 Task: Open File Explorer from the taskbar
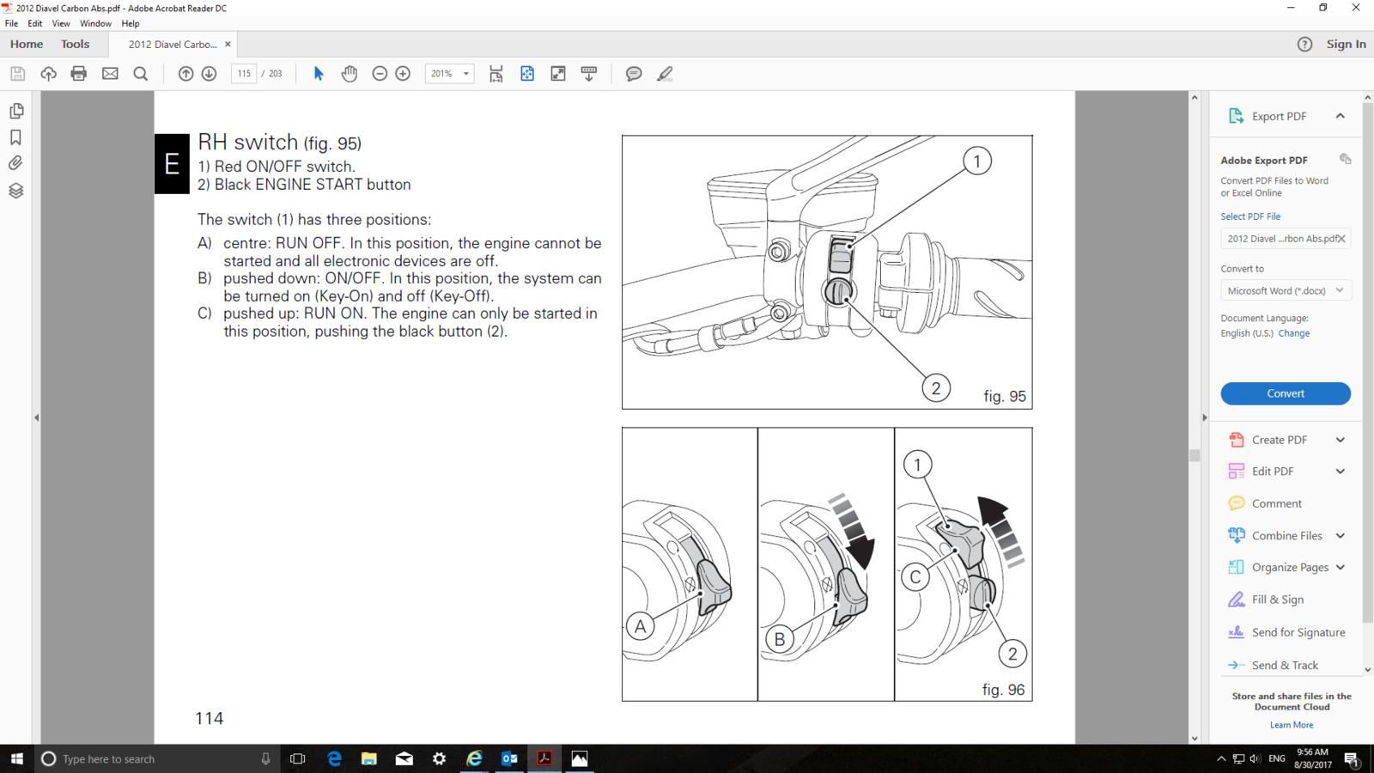point(369,758)
